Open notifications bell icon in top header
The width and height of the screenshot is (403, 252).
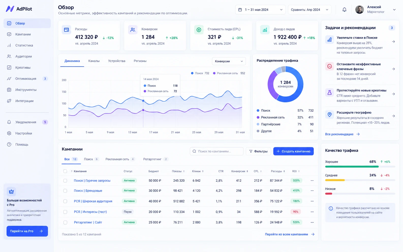[x=344, y=10]
